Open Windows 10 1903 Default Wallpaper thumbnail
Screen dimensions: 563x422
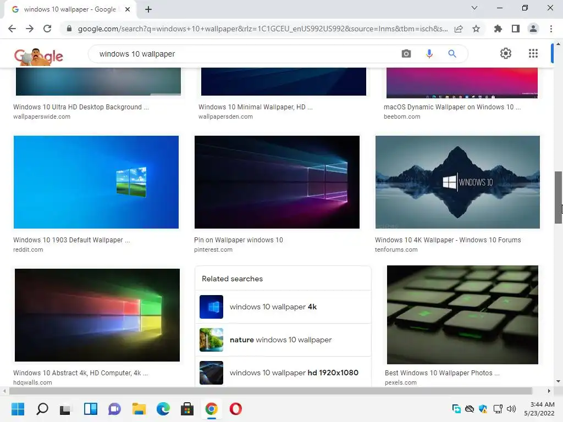[96, 182]
